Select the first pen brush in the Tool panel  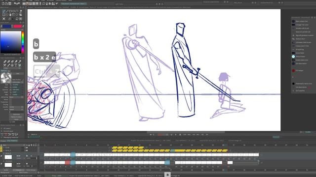tap(5, 61)
